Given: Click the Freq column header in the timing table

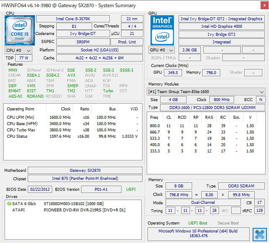Looking at the screenshot, I should pyautogui.click(x=154, y=117).
